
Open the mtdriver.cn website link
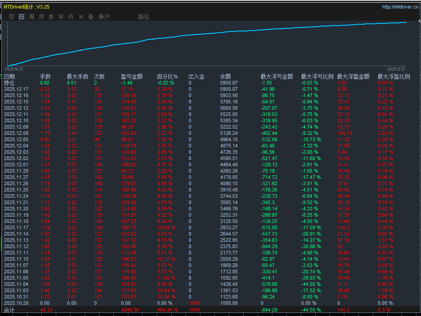tap(400, 7)
